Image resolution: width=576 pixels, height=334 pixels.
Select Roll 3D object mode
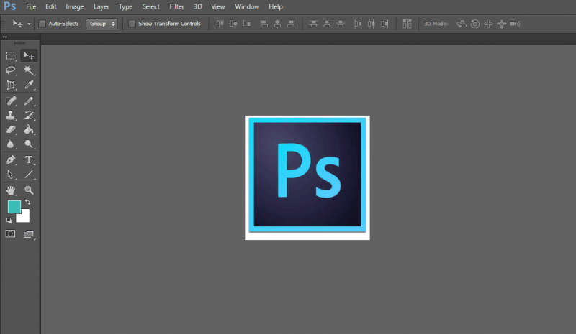point(475,24)
